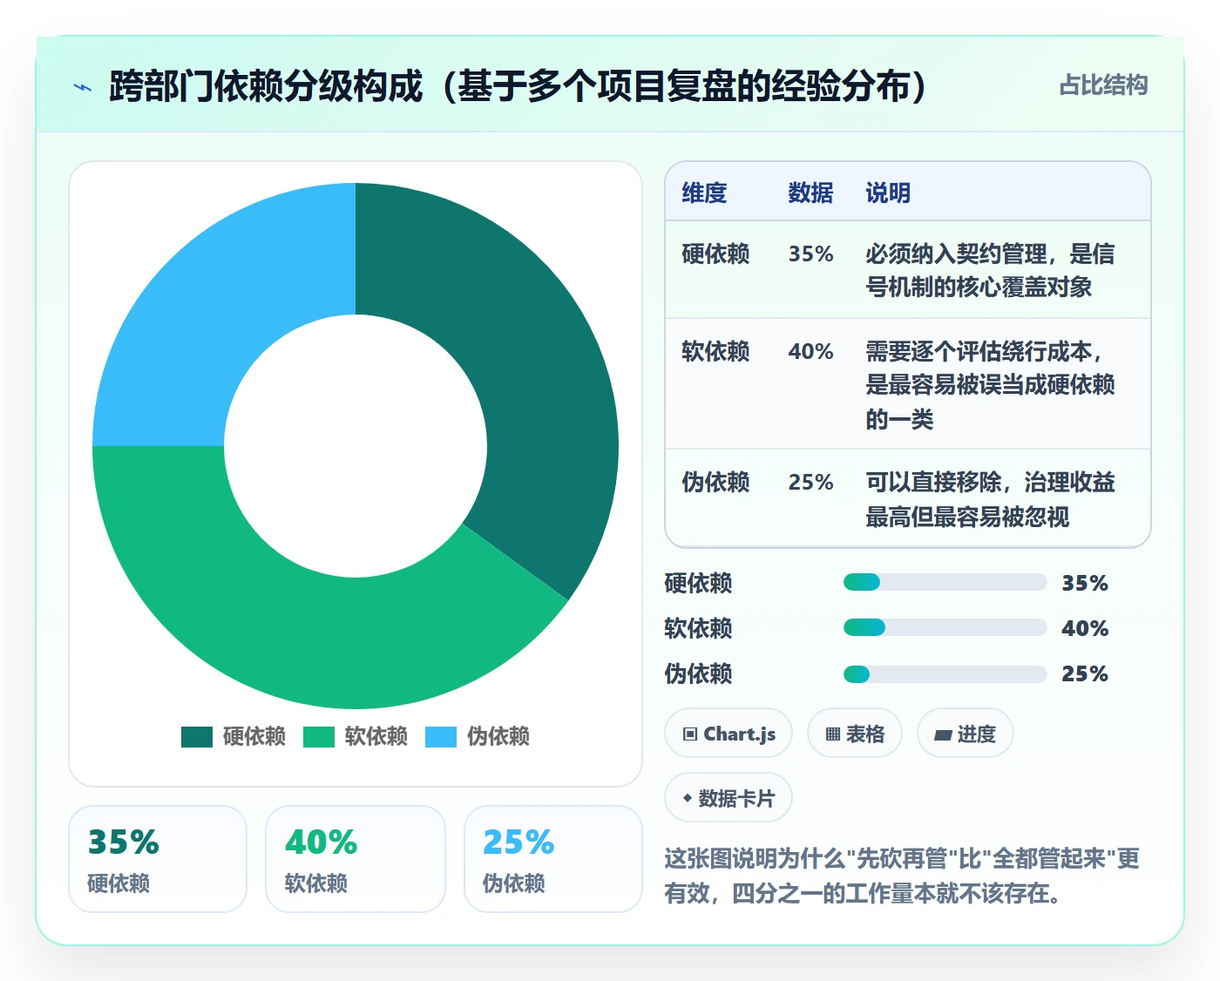Click the 伪依赖 label beside the progress bar
1220x981 pixels.
click(698, 673)
